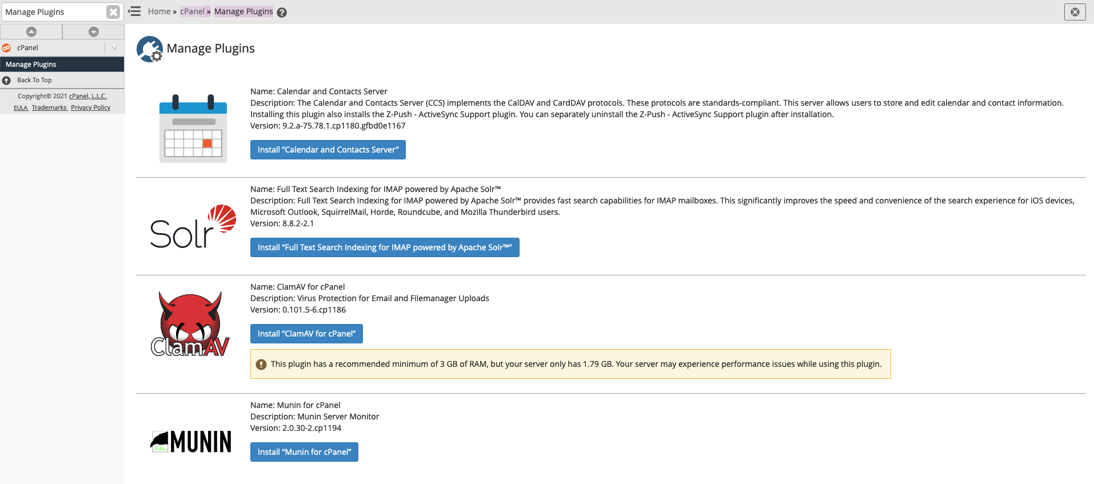Open the Trademarks link
Screen dimensions: 1094x484
tap(49, 107)
